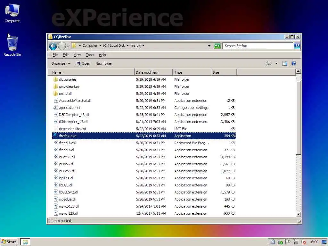Open the Help menu
Screen dimensions: 328x246
click(x=102, y=55)
